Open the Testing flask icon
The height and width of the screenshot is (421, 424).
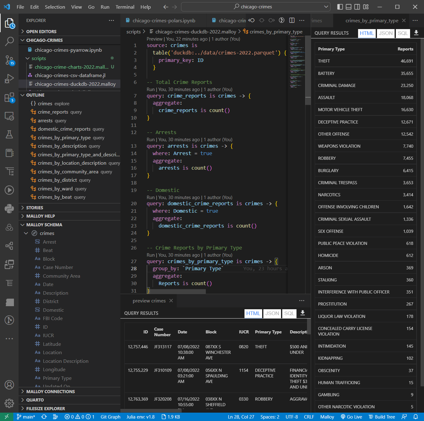[x=9, y=134]
